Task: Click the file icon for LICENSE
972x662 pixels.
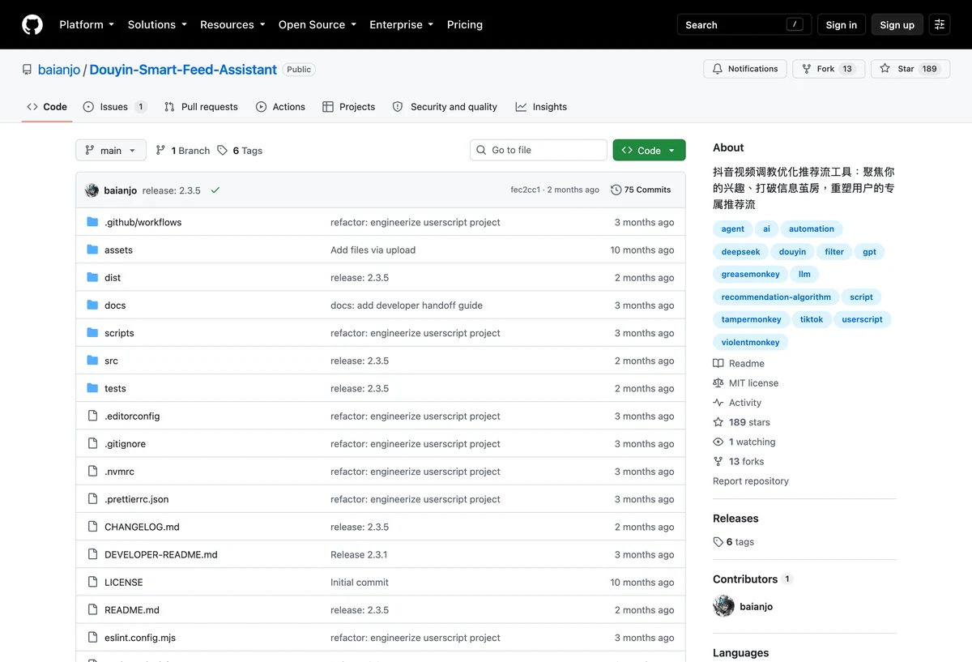Action: tap(92, 582)
